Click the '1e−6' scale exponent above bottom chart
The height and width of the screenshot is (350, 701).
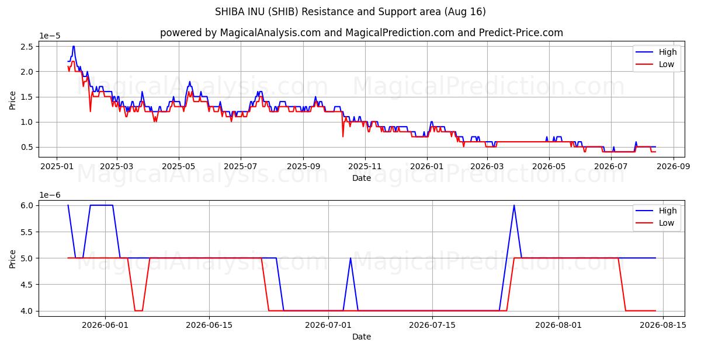coord(50,195)
